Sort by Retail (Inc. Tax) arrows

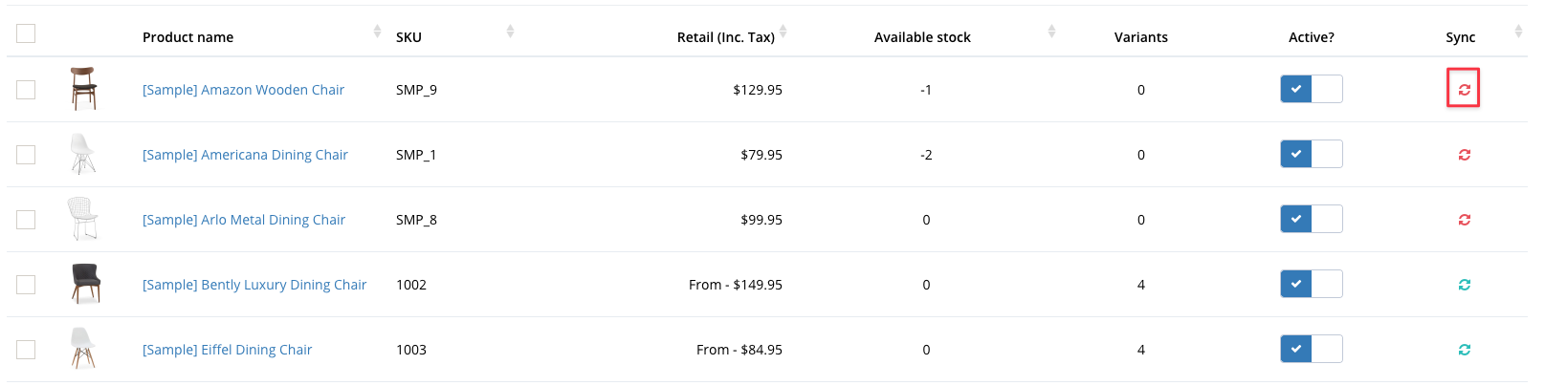click(x=783, y=32)
